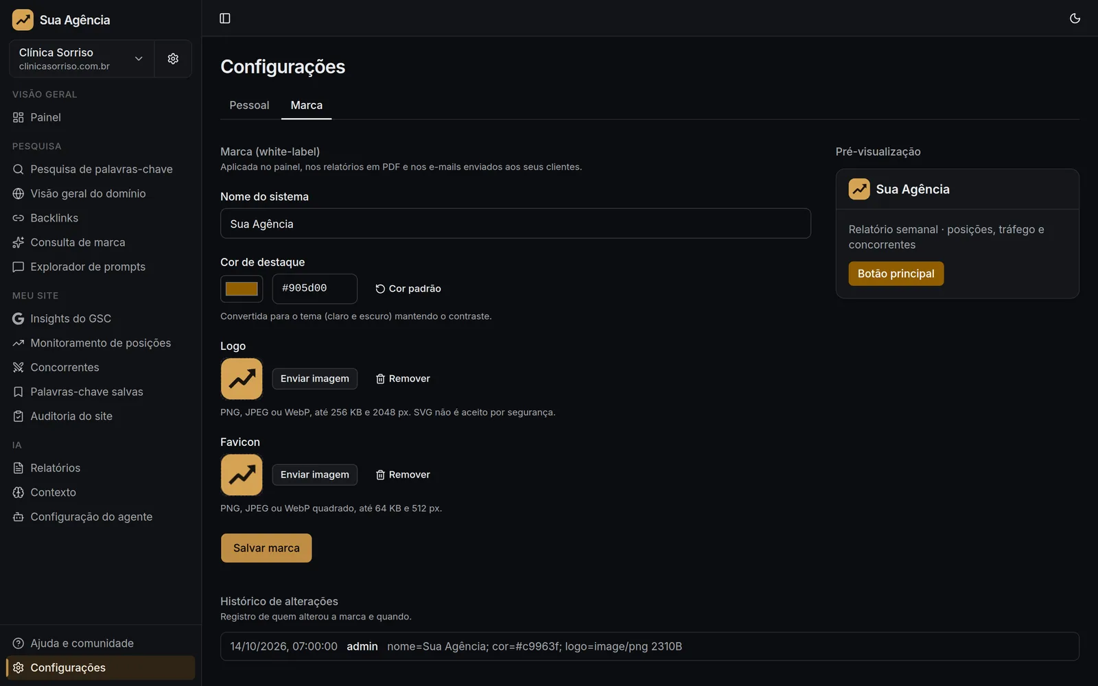Click the Logo image thumbnail

242,379
